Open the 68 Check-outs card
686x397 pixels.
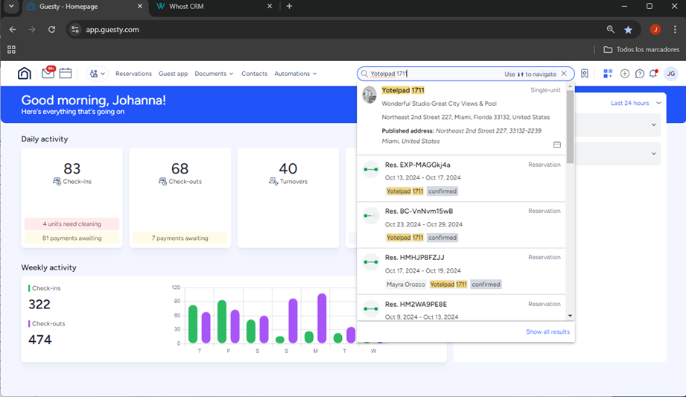coord(180,198)
